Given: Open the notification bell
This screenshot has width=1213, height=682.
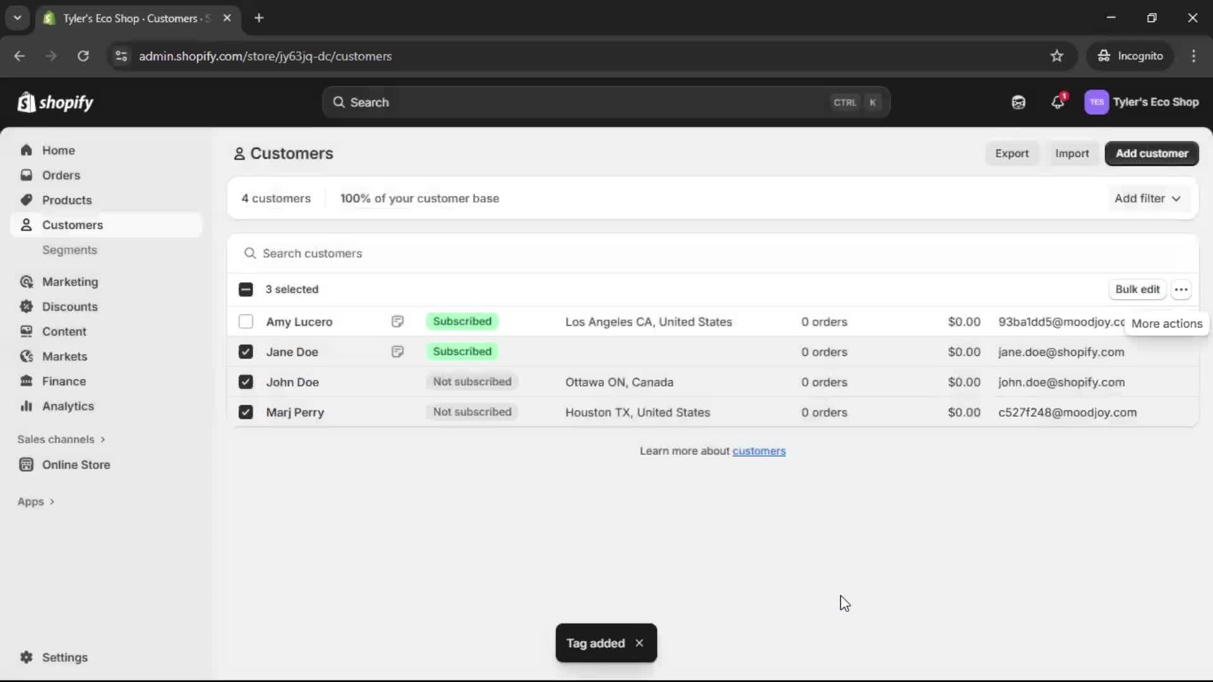Looking at the screenshot, I should point(1058,102).
